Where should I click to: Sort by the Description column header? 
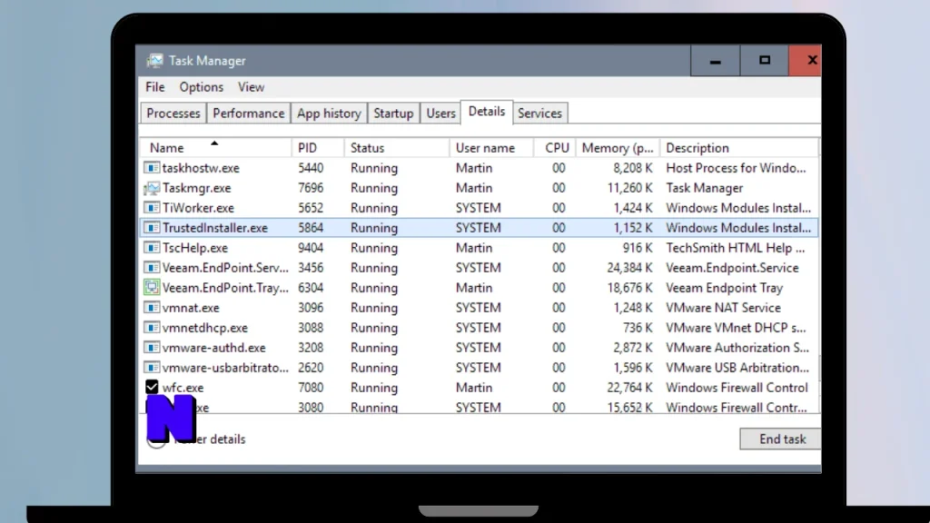coord(739,148)
